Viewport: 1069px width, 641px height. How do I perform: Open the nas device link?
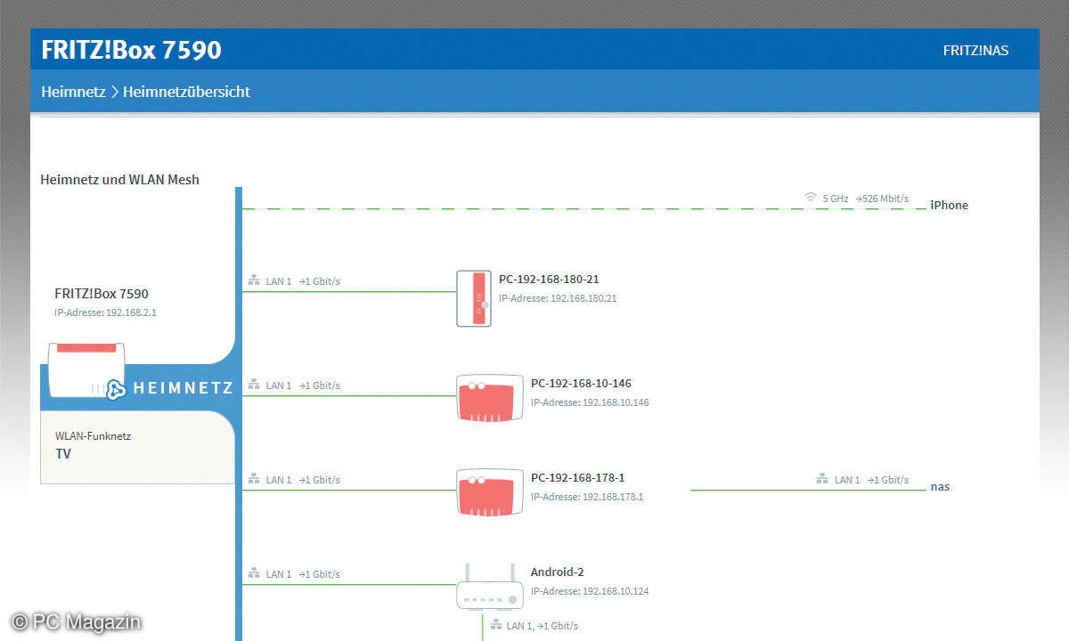click(x=940, y=487)
